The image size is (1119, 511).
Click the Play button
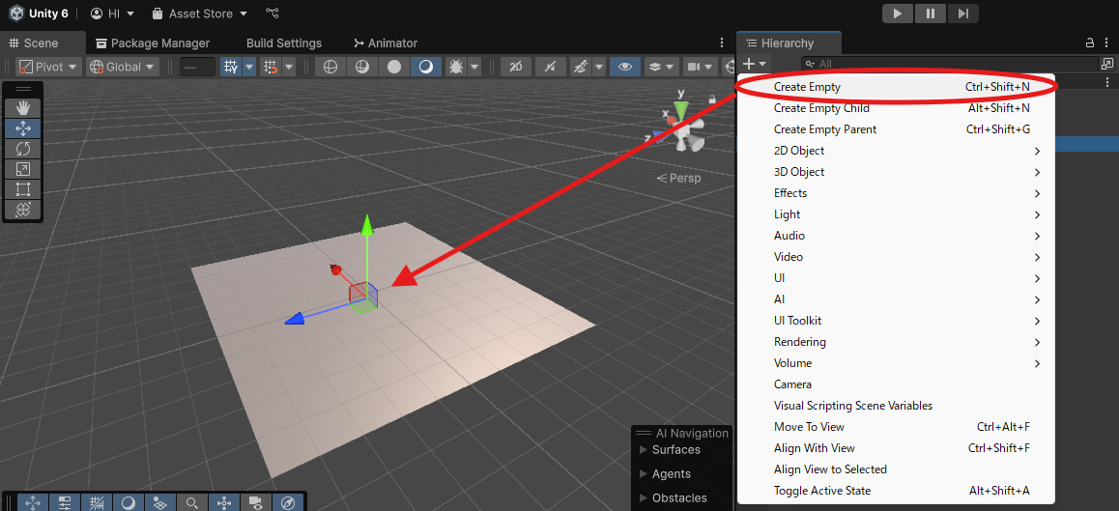(898, 13)
